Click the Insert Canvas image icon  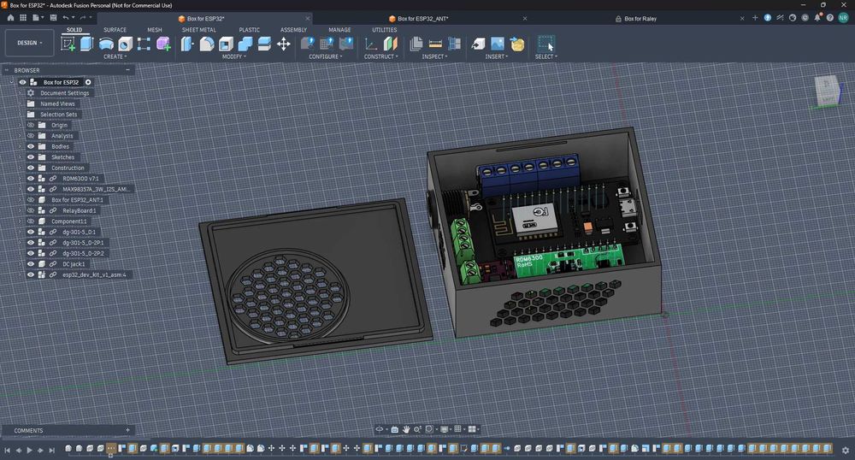click(498, 44)
